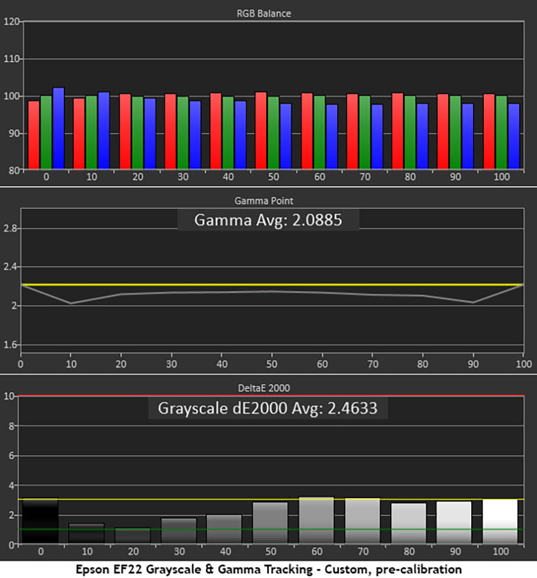Screen dimensions: 537x578
Task: Click the red bar at 0 in RGB Balance
Action: click(x=33, y=135)
